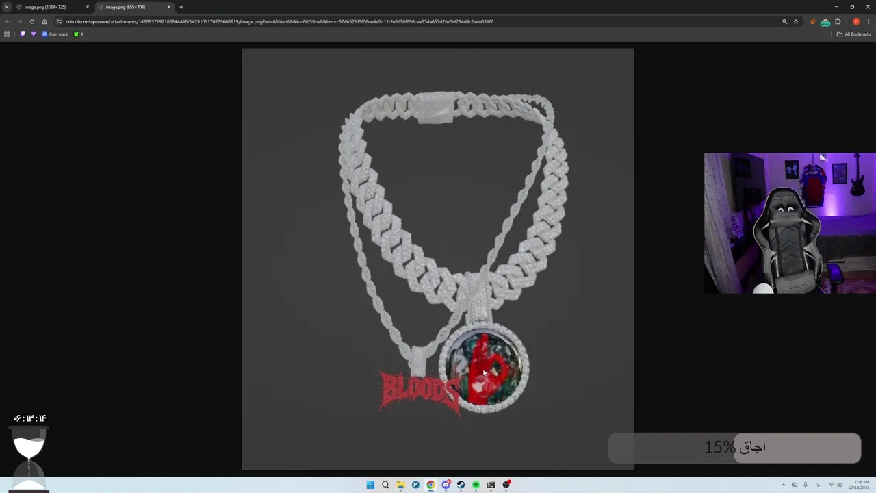Open the Extensions puzzle menu

point(838,21)
